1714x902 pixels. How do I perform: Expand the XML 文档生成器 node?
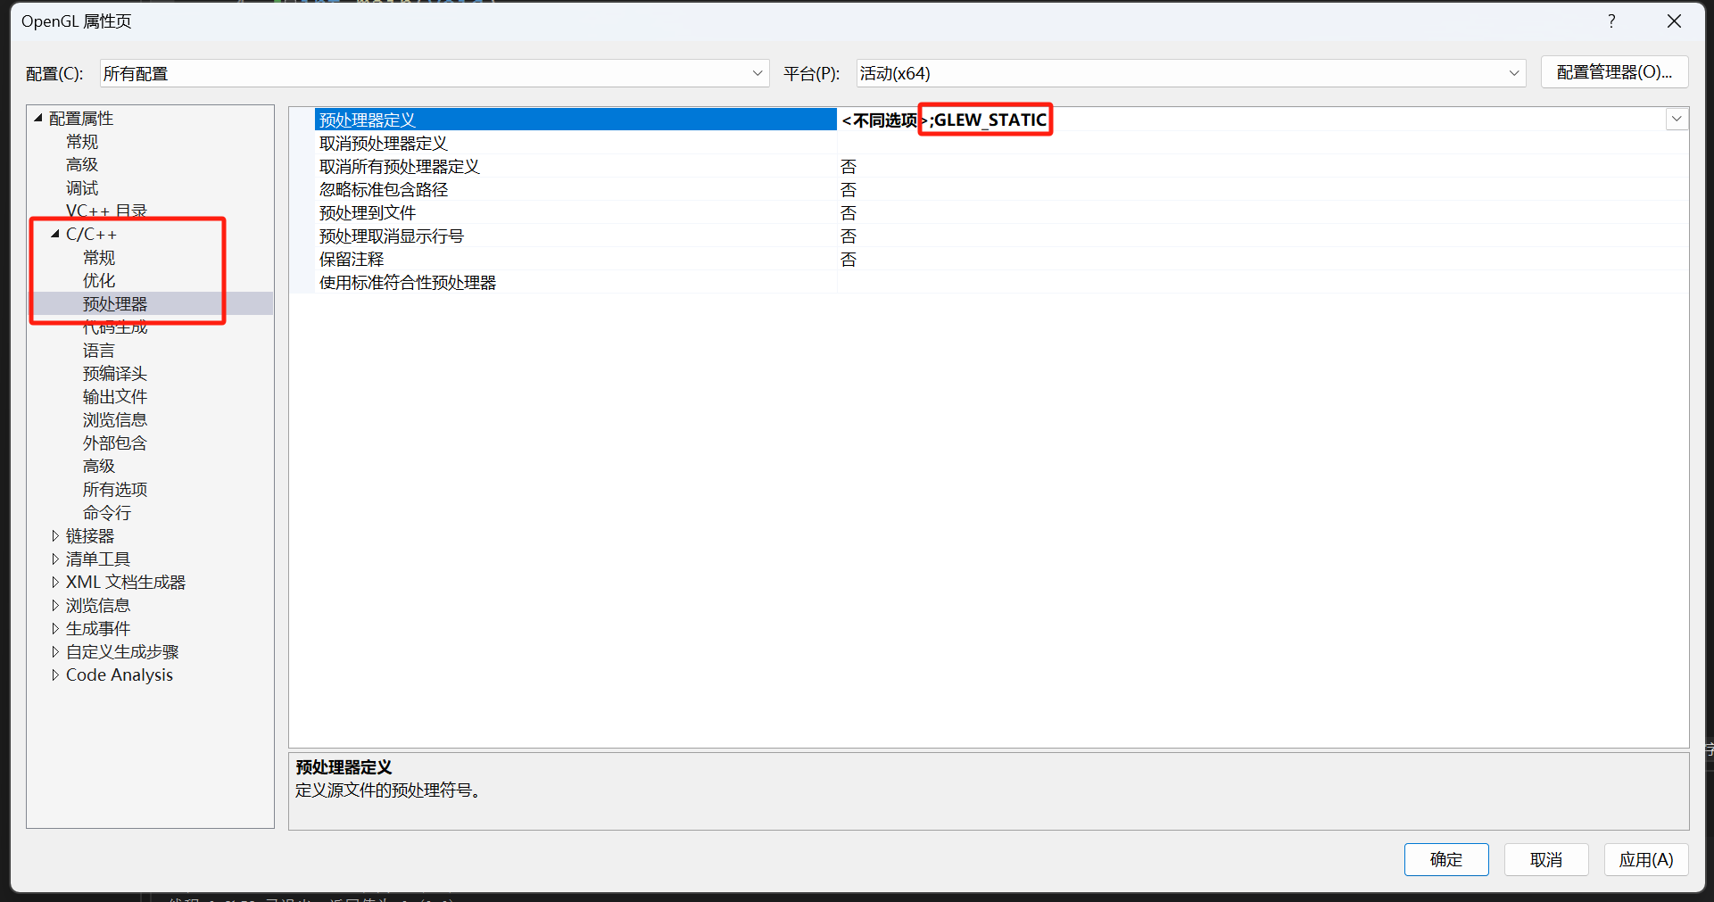coord(55,582)
